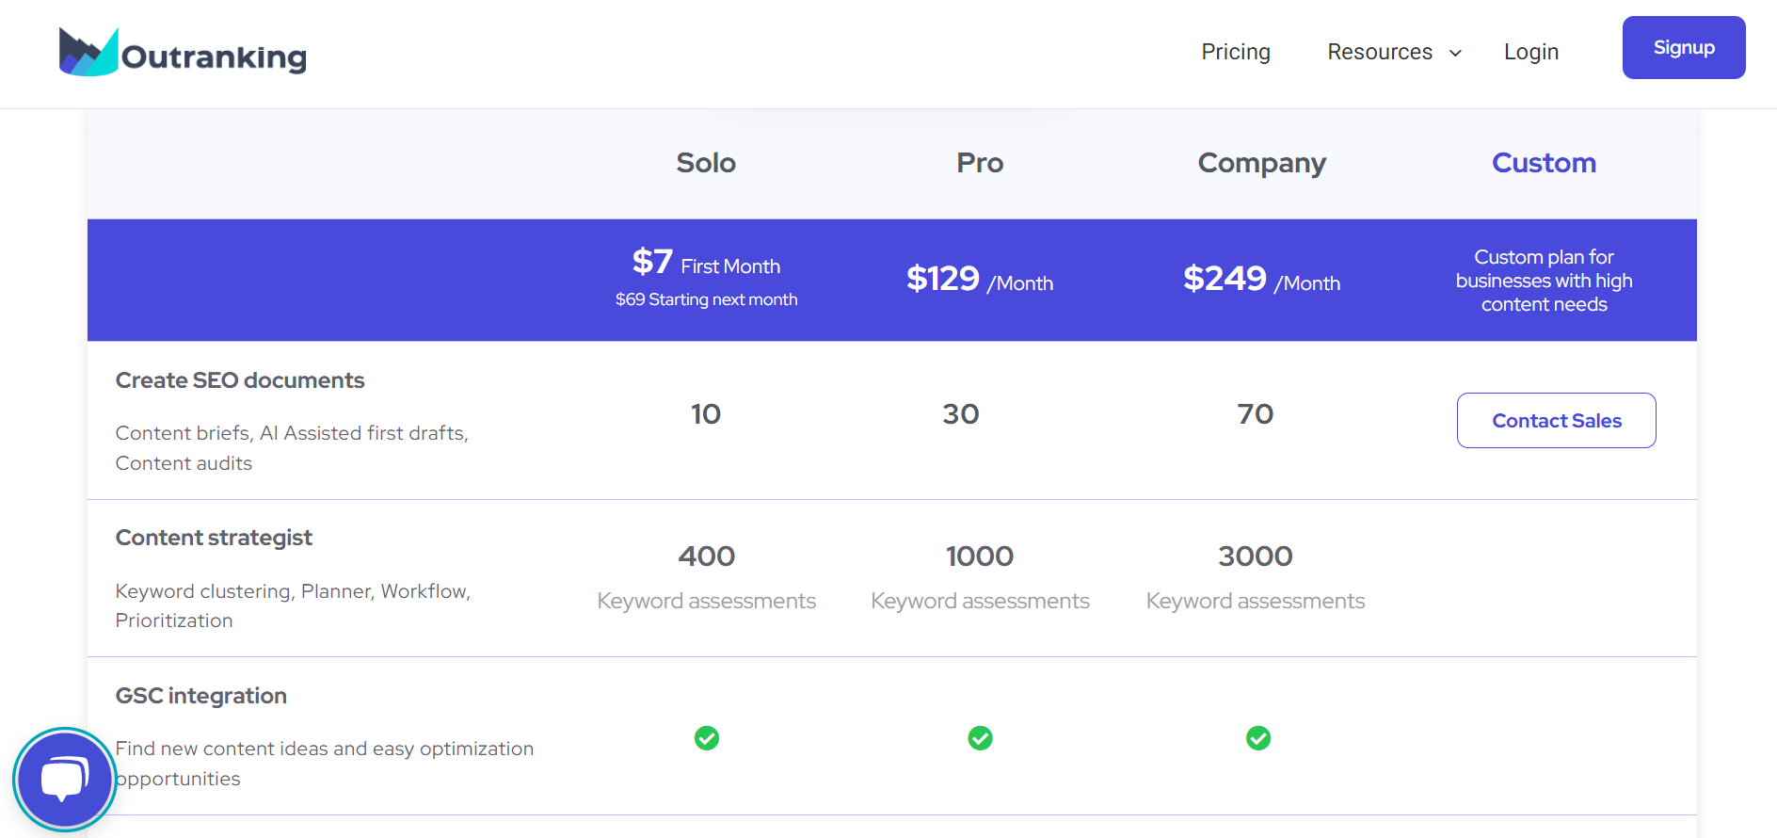Open the Pricing page
Screen dimensions: 1777x838
click(1236, 52)
